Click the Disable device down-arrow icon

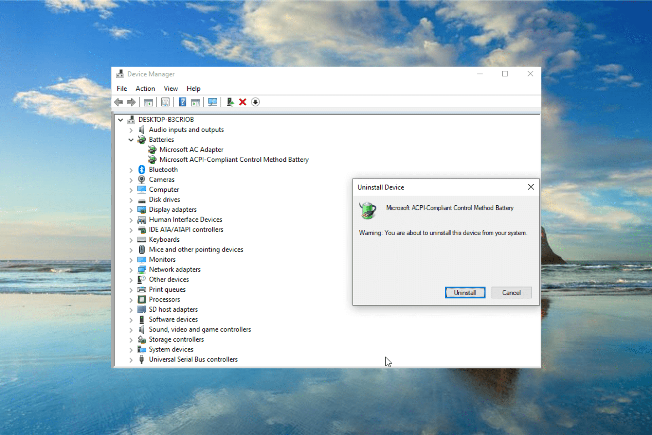coord(255,102)
